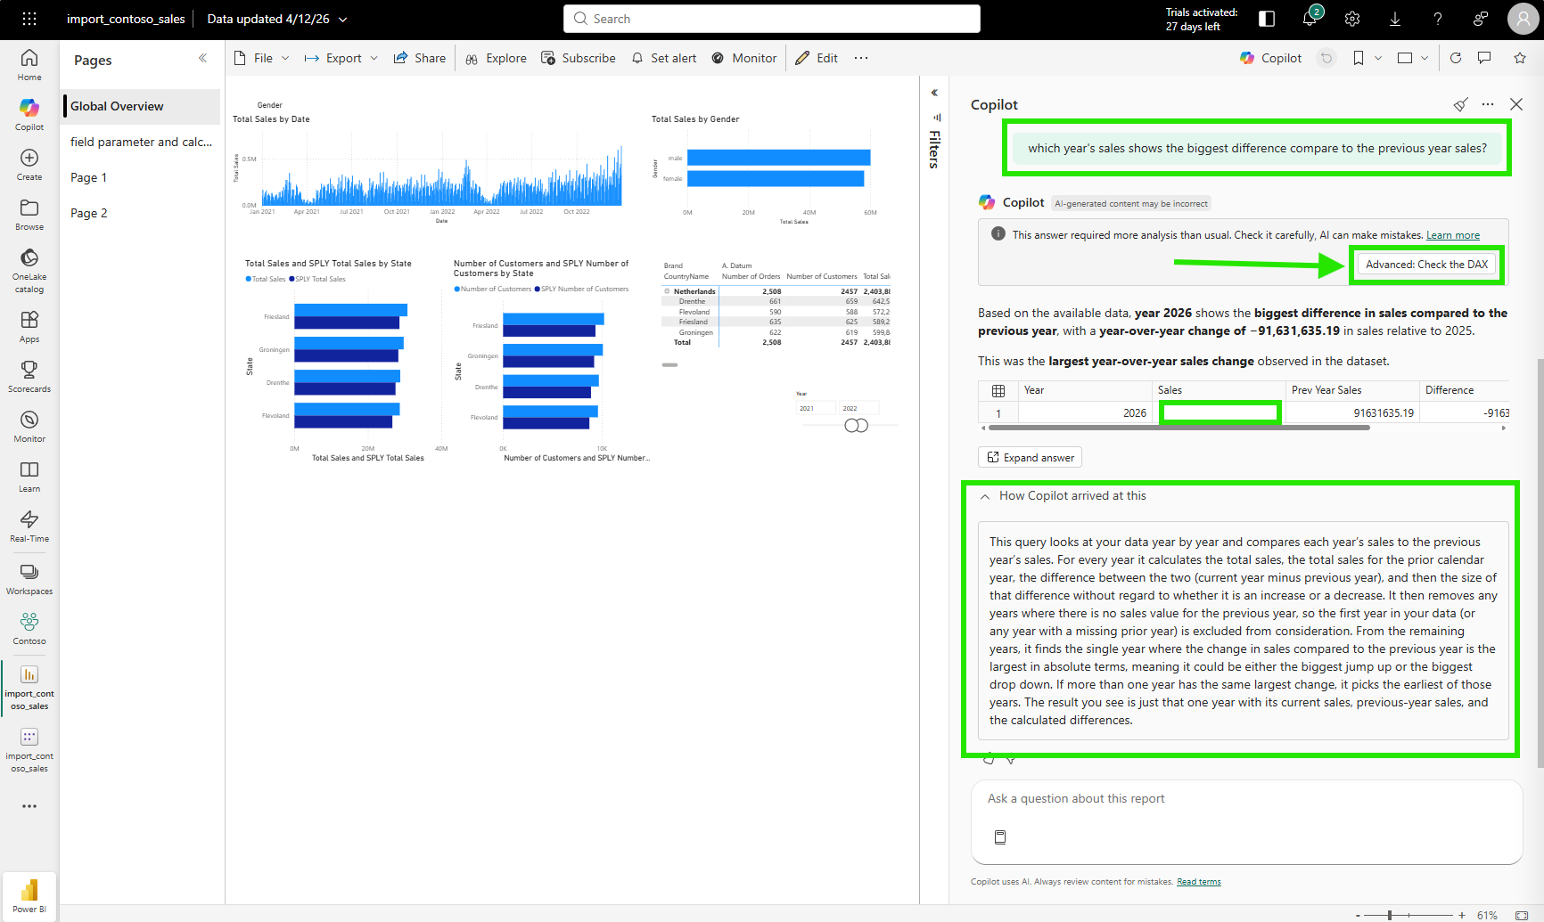Show more left navigation options
Screen dimensions: 1544x922
(29, 806)
